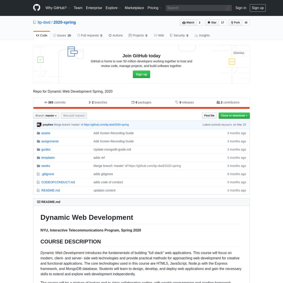Click the .gitignore file icon
The height and width of the screenshot is (283, 283).
[38, 174]
